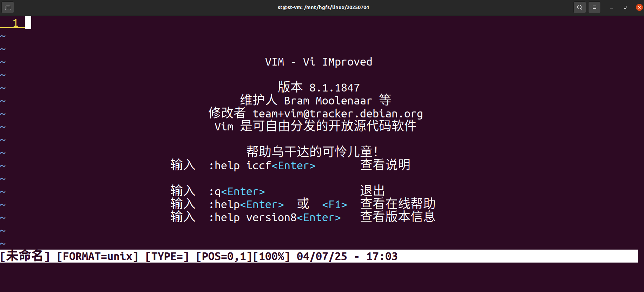Click the VIM - Vi IMproved heading

pyautogui.click(x=318, y=62)
